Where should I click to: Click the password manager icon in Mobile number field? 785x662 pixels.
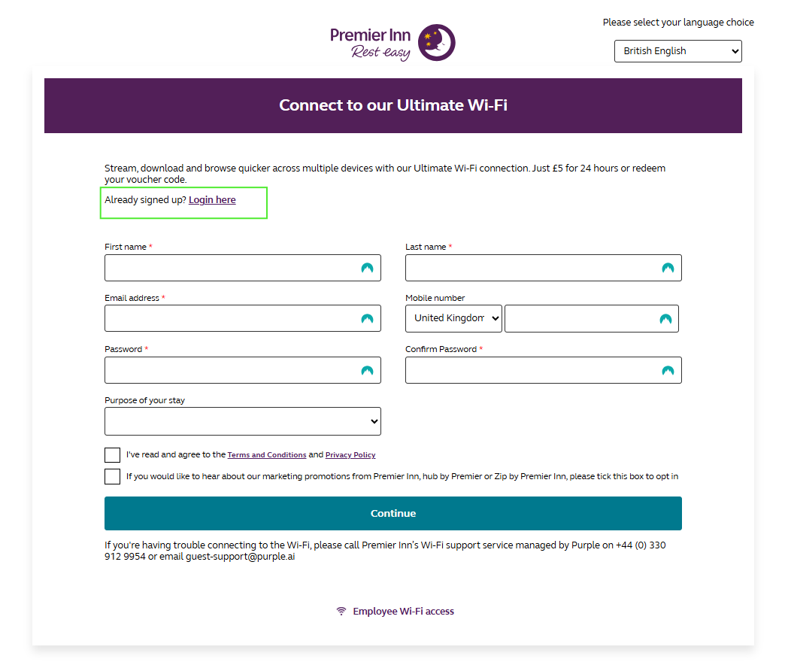pyautogui.click(x=665, y=319)
